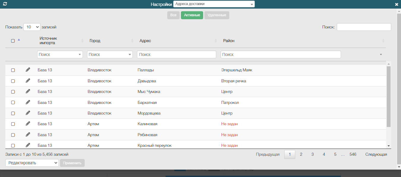
Task: Go to page 2
Action: (301, 154)
